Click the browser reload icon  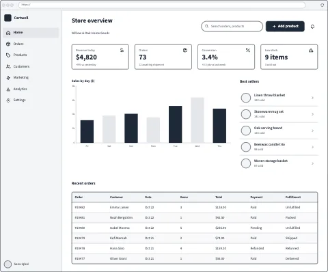pos(322,5)
